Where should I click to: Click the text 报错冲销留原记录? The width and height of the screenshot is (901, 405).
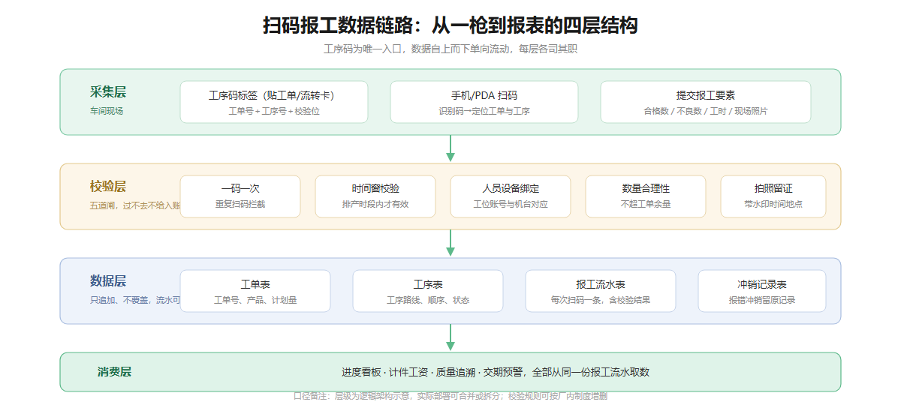(x=762, y=300)
